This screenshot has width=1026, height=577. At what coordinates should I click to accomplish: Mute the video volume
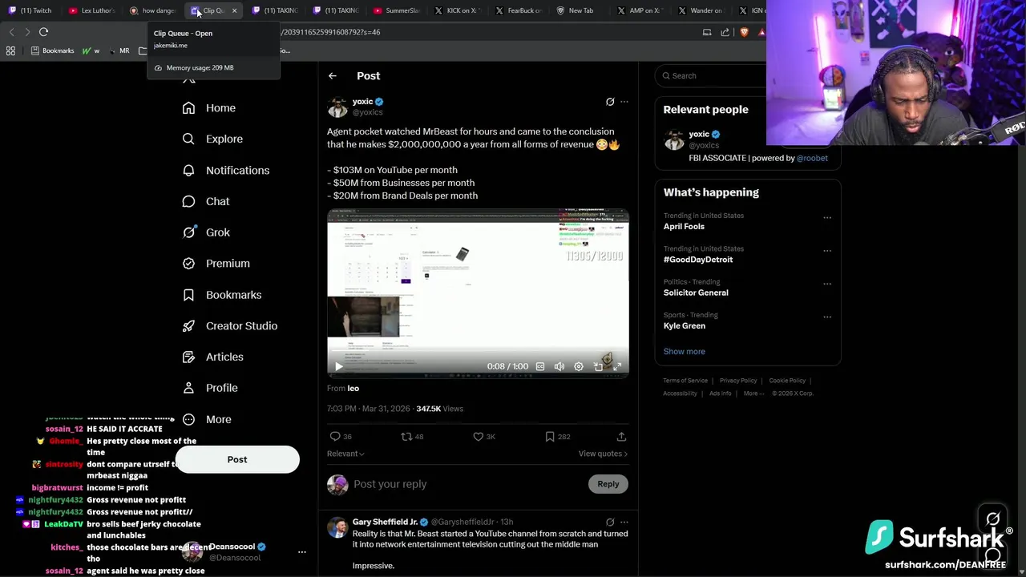[559, 366]
